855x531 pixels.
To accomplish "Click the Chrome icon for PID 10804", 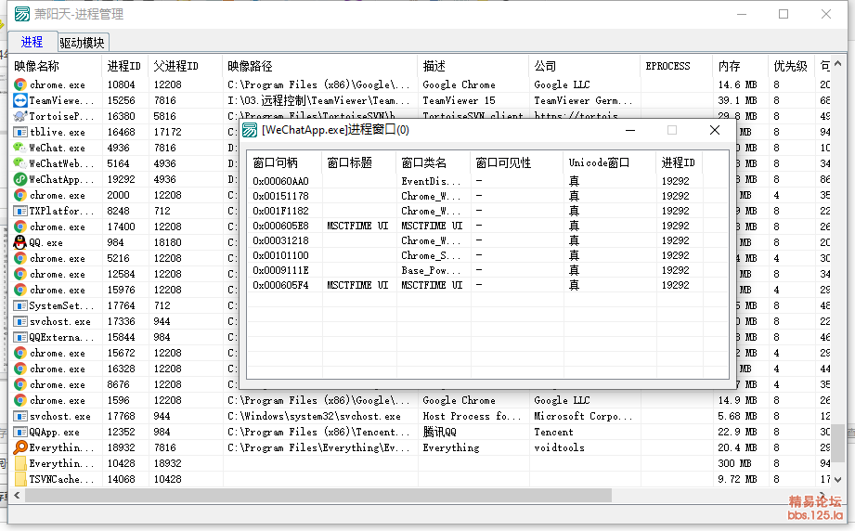I will (x=20, y=84).
